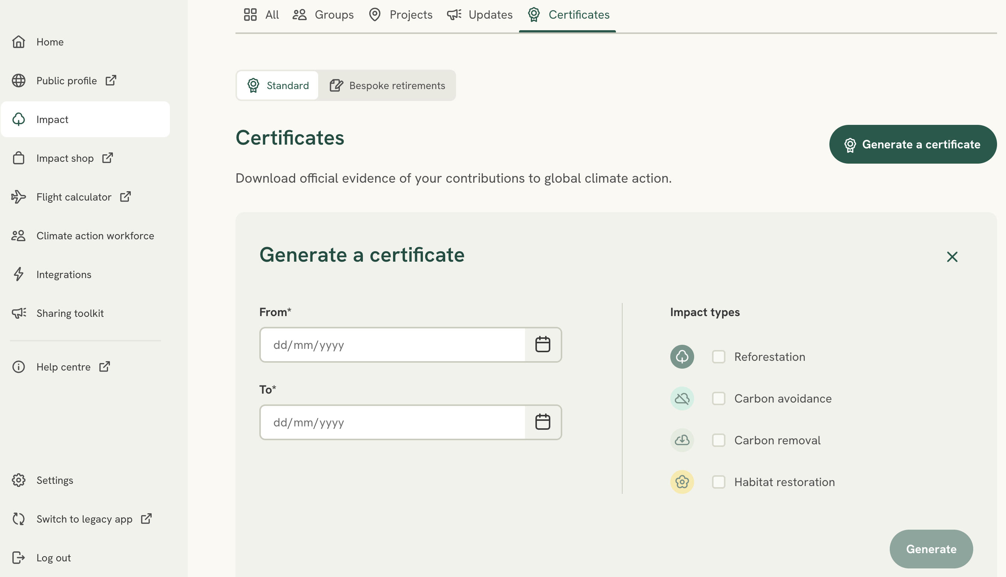1006x577 pixels.
Task: Check the Habitat restoration checkbox
Action: point(718,482)
